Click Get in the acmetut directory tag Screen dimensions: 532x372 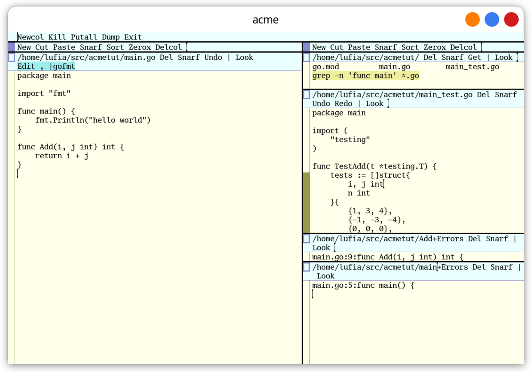tap(475, 57)
